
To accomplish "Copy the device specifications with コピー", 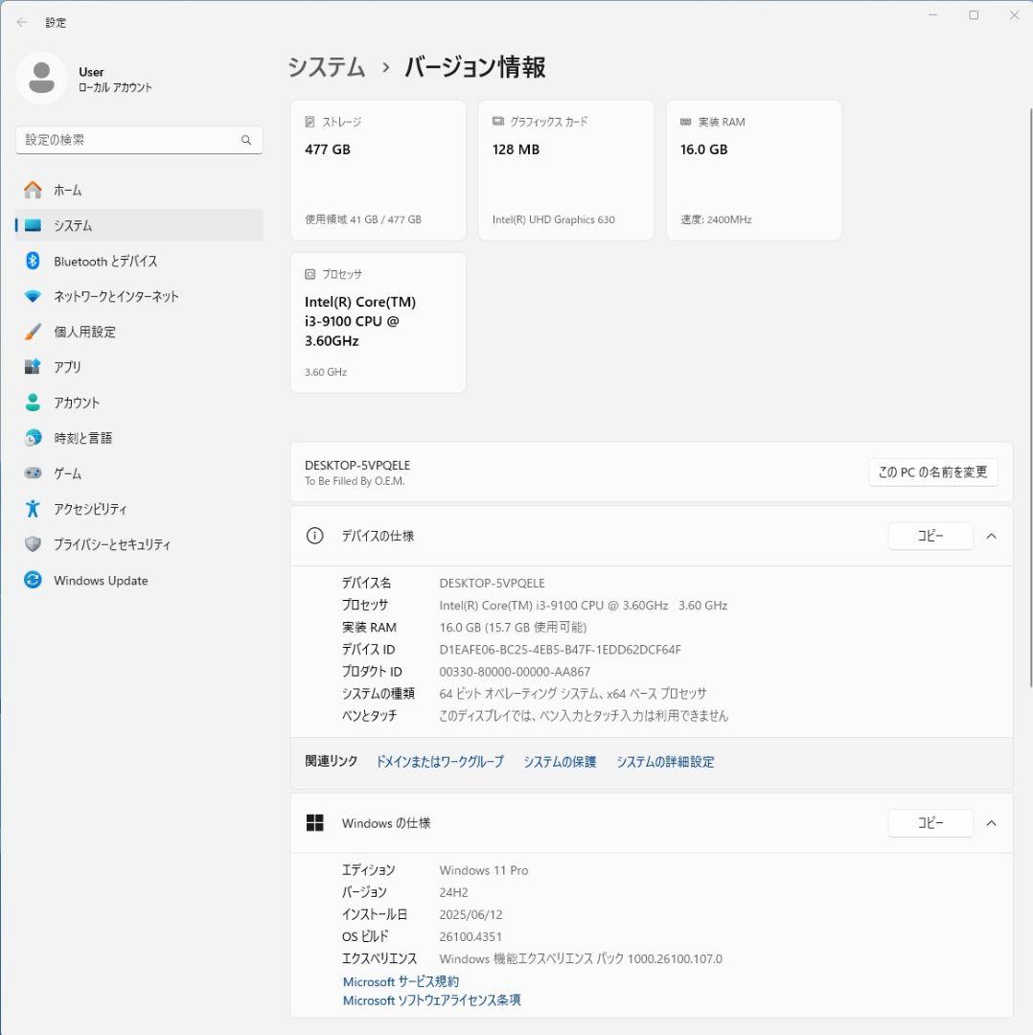I will [930, 536].
